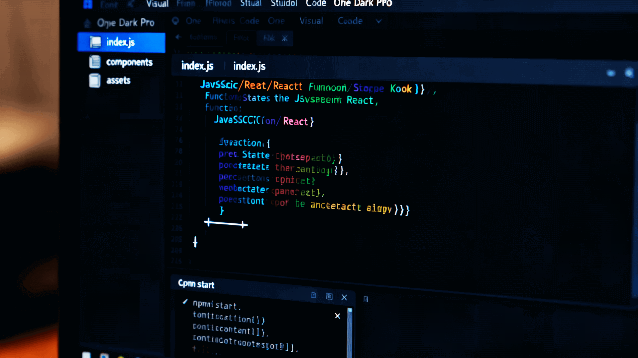The image size is (638, 358).
Task: Click the blue app icon in top bar
Action: (x=88, y=4)
